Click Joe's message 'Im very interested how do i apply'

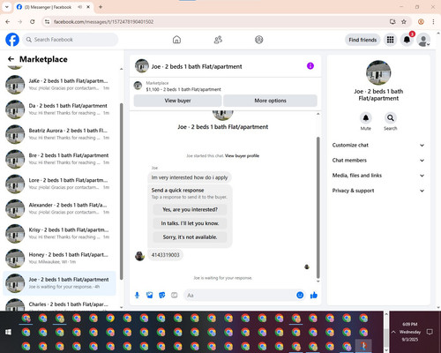[190, 177]
